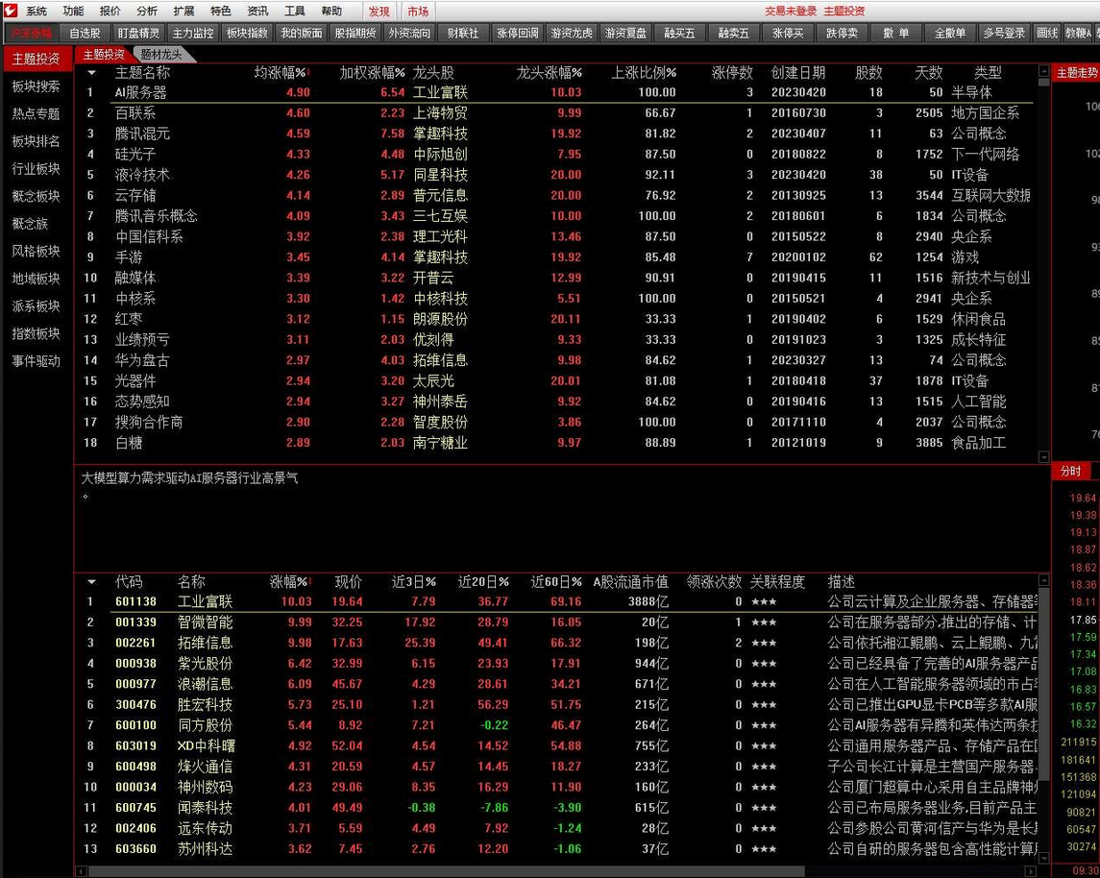
Task: Open 指数板块 in the left sidebar
Action: coord(37,333)
